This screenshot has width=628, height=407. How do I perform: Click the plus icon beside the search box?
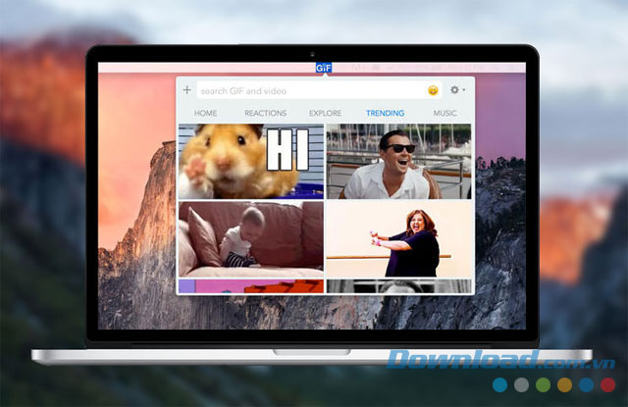tap(186, 90)
